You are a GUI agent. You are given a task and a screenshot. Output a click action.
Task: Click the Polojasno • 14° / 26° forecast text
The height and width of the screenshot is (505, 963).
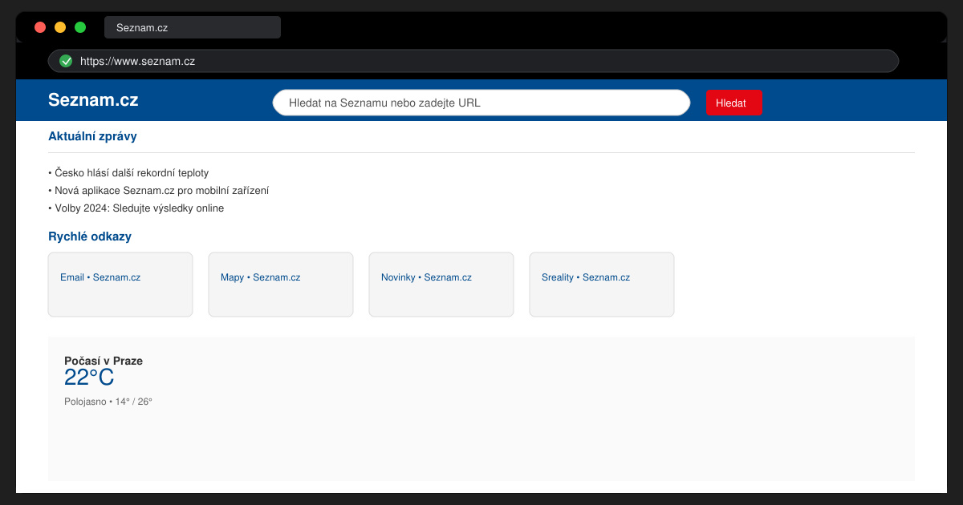click(x=108, y=402)
